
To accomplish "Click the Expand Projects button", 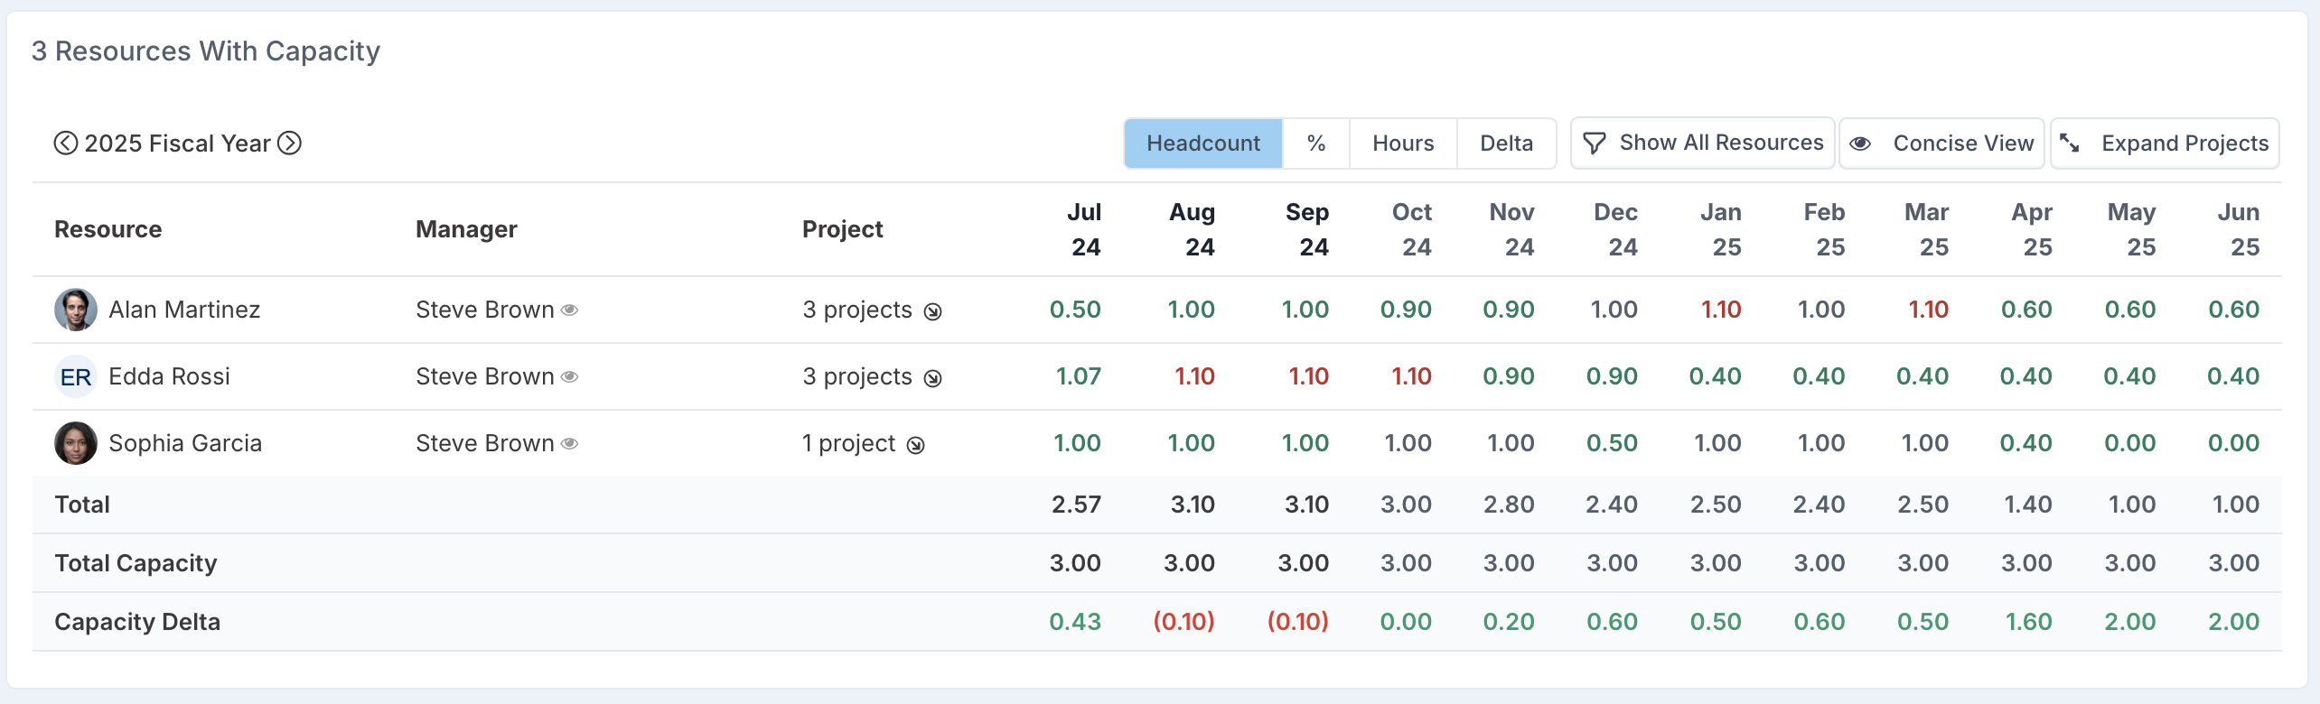I will click(x=2165, y=144).
